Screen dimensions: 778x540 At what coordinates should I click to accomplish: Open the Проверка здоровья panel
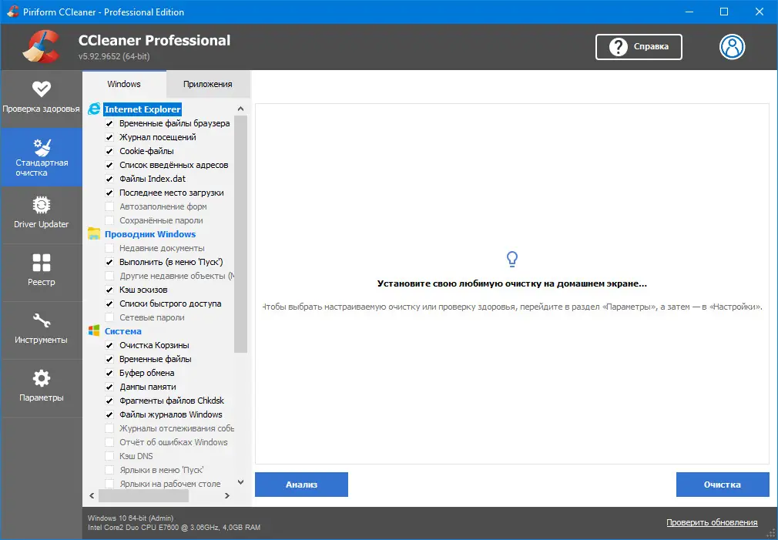point(42,99)
